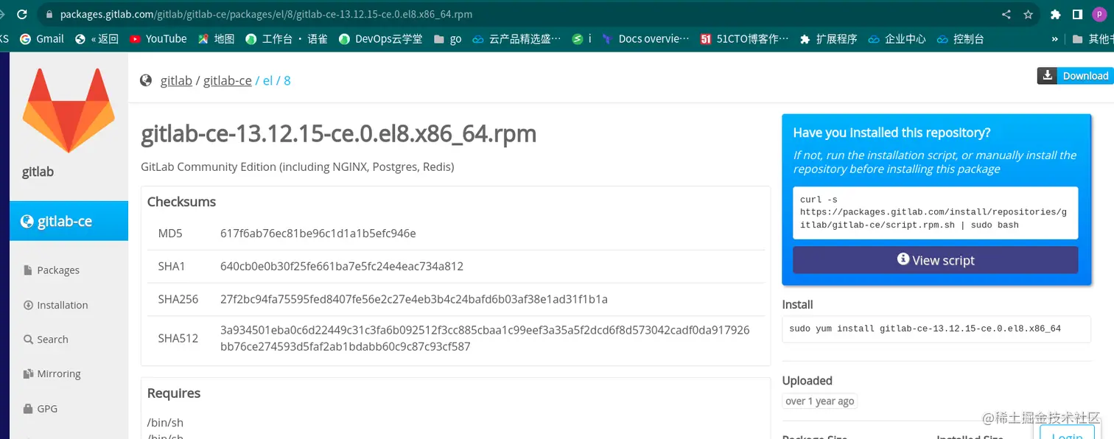Click the globe icon beside the breadcrumb
Screen dimensions: 1114x439
[146, 80]
